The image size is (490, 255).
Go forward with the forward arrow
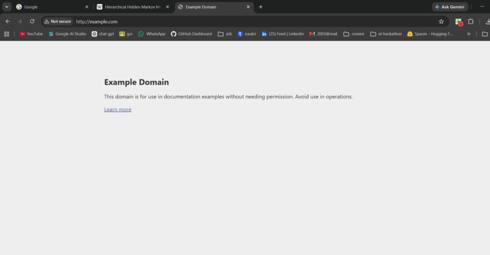pos(19,21)
